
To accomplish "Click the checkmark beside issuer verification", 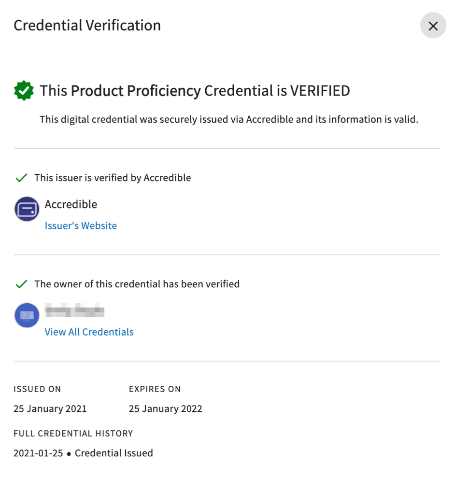I will [21, 178].
